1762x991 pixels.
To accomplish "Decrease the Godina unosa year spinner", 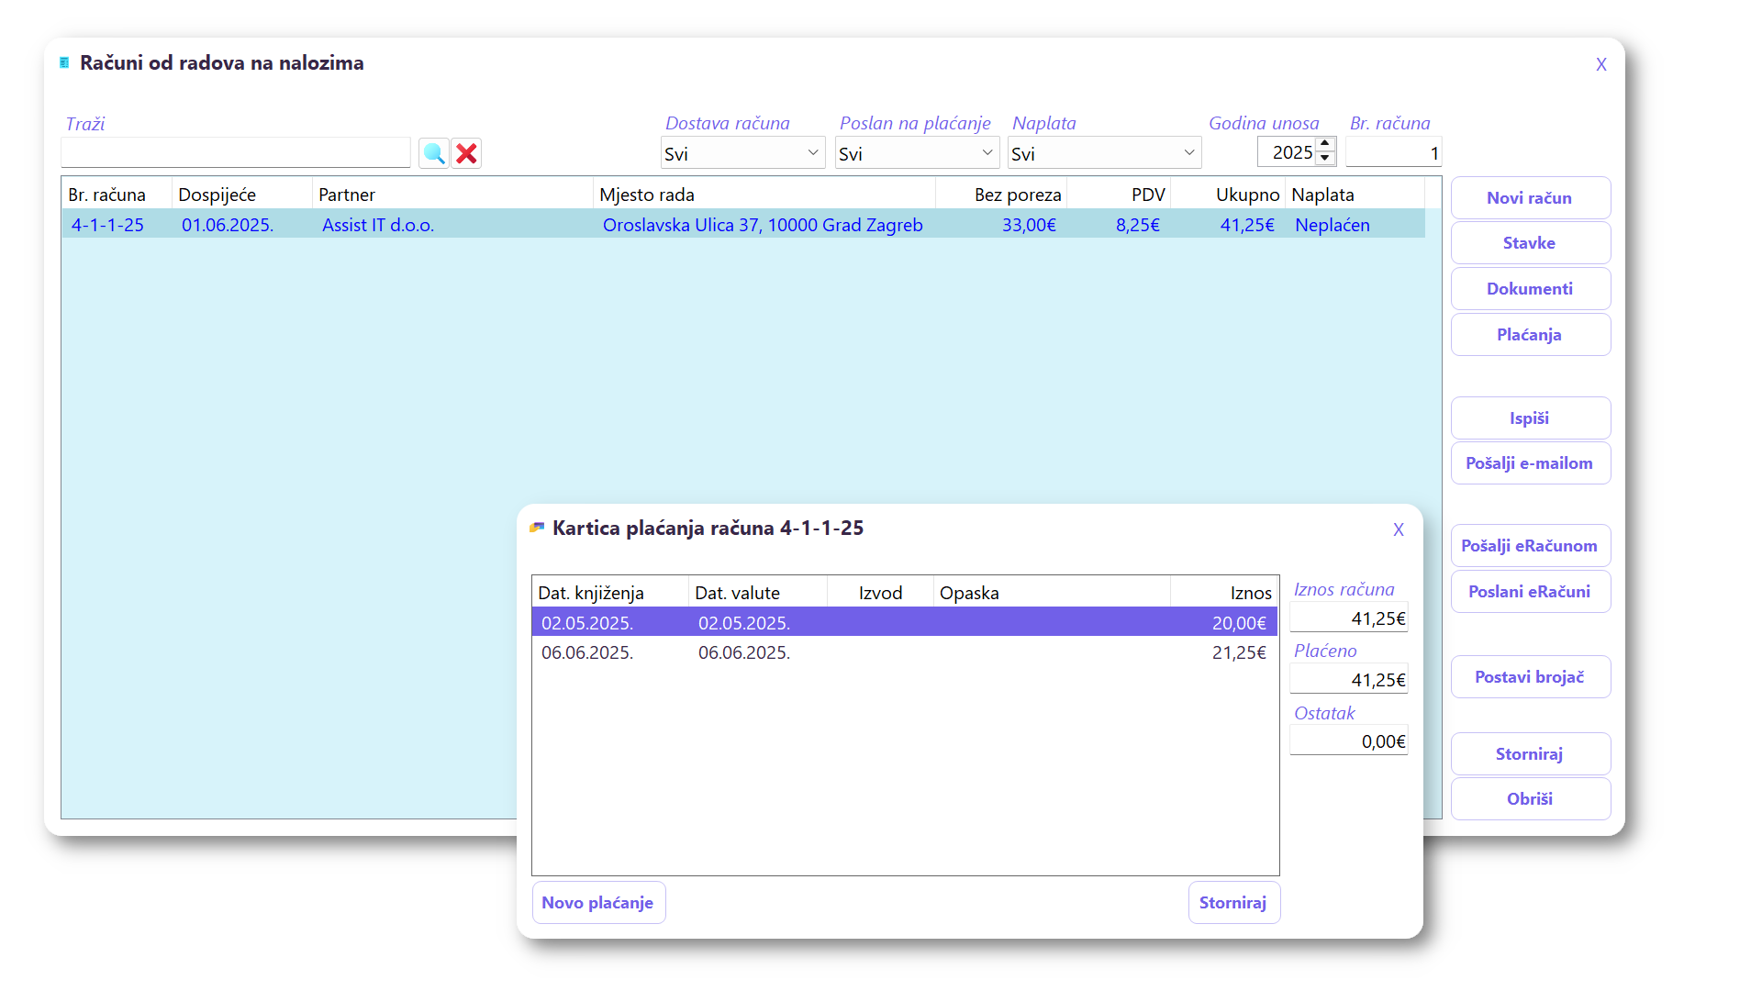I will [x=1325, y=159].
